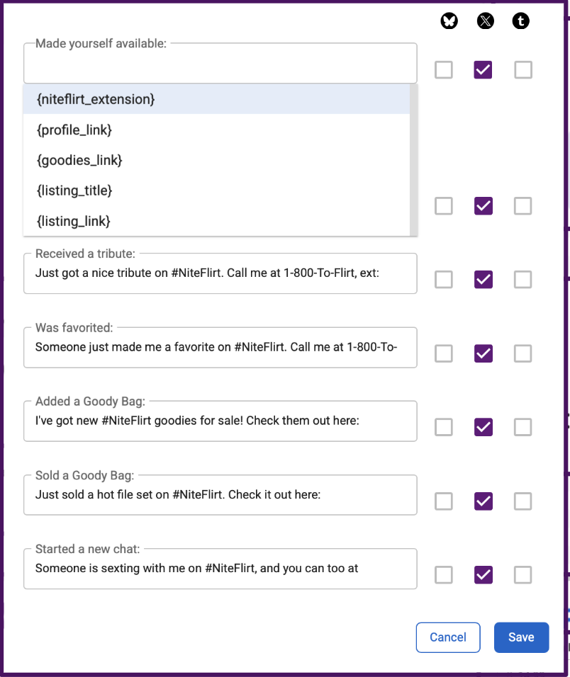Click the Bluesky butterfly icon
The height and width of the screenshot is (677, 570).
pos(449,21)
